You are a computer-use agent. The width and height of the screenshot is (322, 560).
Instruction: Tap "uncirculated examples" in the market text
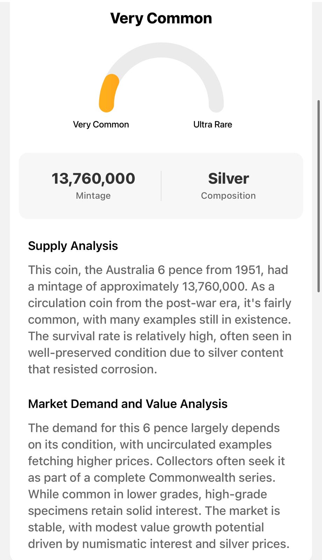tap(209, 444)
